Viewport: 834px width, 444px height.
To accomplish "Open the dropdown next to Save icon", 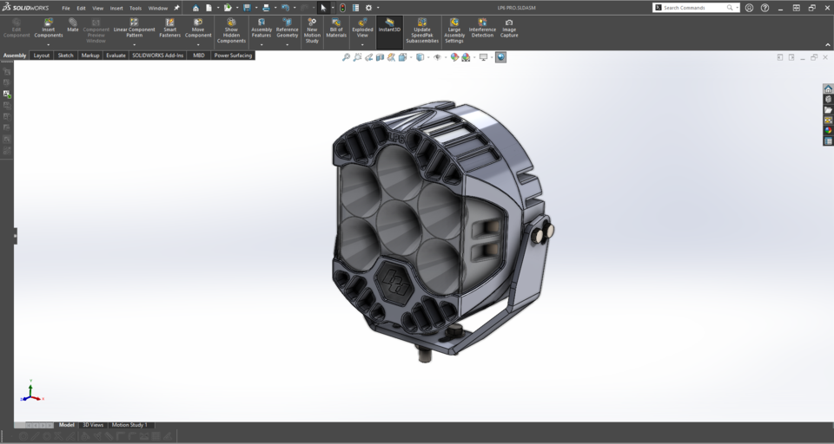I will [255, 8].
